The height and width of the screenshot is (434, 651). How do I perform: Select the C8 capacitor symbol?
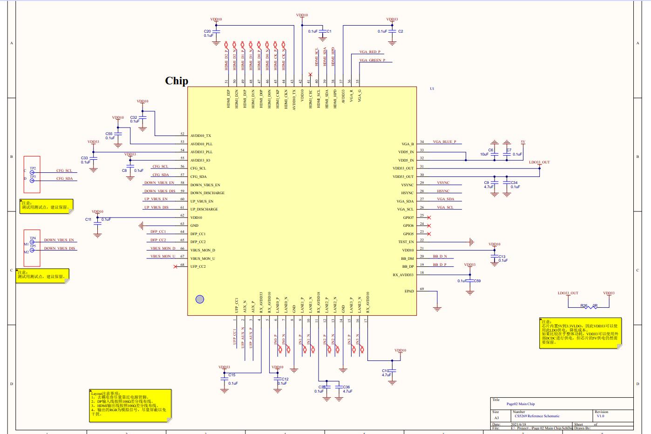[130, 166]
